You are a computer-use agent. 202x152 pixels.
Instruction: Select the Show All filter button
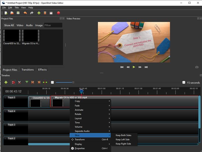click(x=9, y=25)
